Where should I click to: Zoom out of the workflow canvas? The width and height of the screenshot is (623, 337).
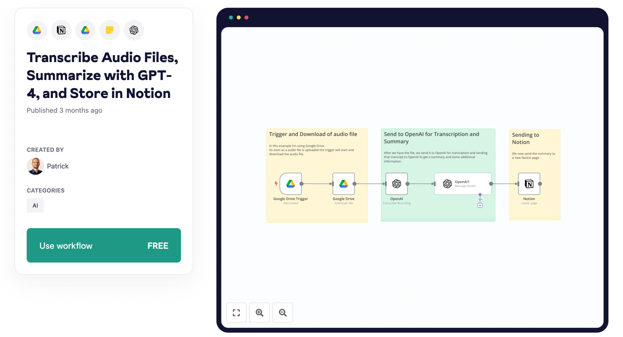(x=283, y=313)
